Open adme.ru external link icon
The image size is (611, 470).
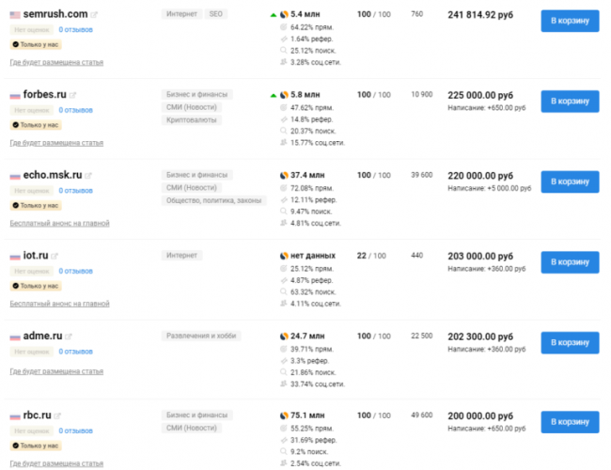click(70, 337)
